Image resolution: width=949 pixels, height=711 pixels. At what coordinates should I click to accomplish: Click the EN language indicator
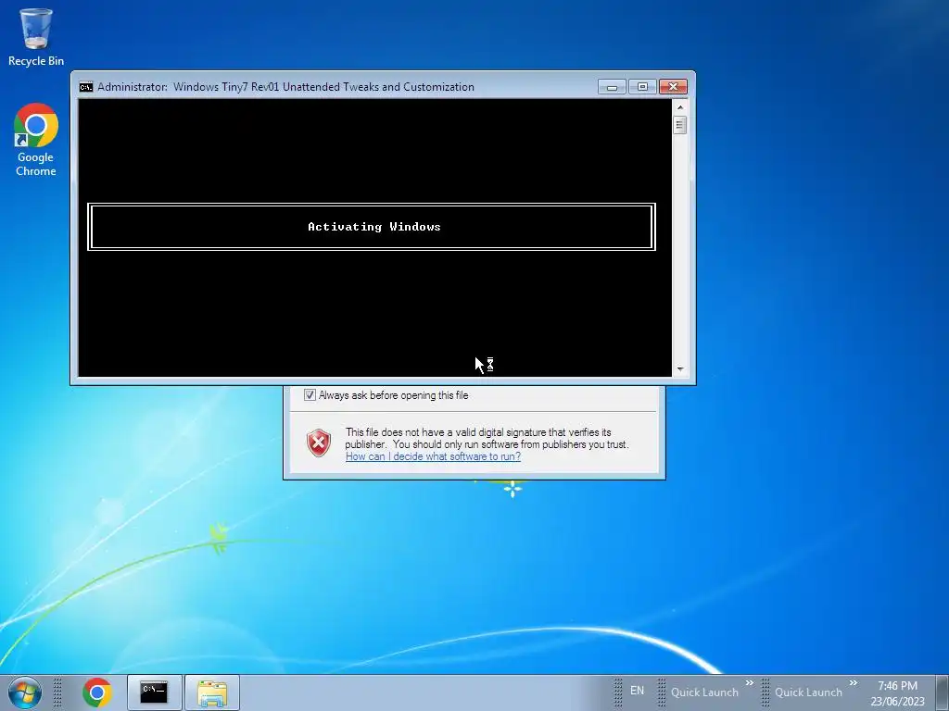coord(637,691)
